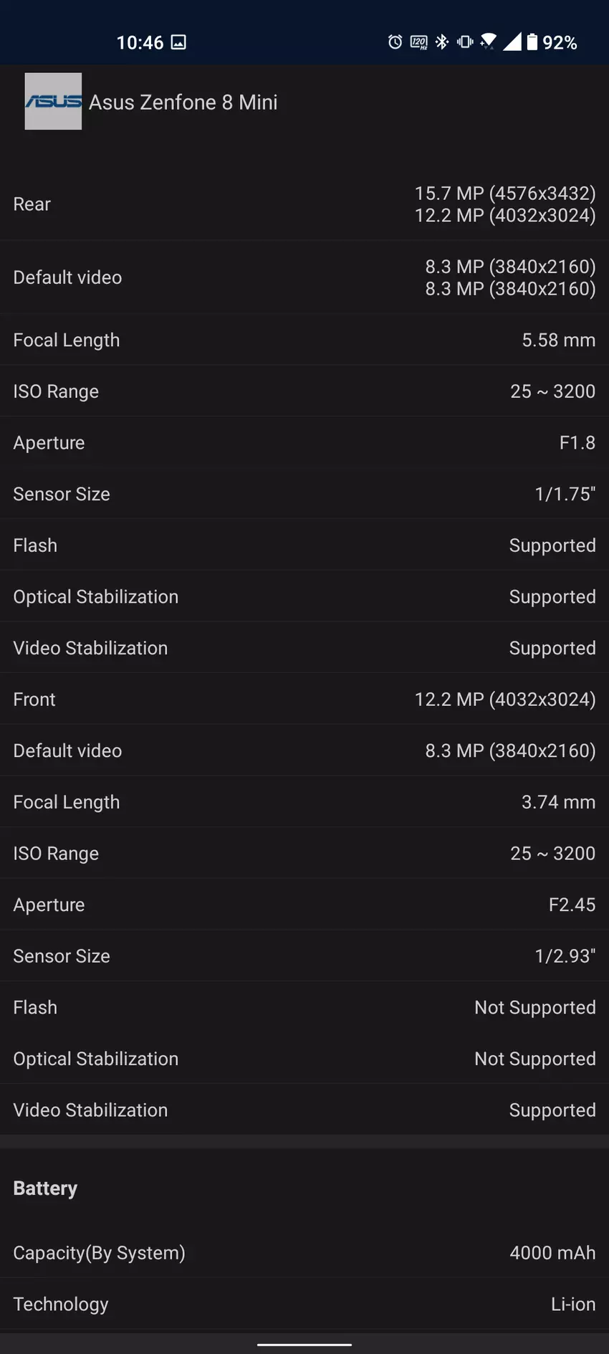Tap the 120Hz refresh rate status icon
609x1354 pixels.
418,42
